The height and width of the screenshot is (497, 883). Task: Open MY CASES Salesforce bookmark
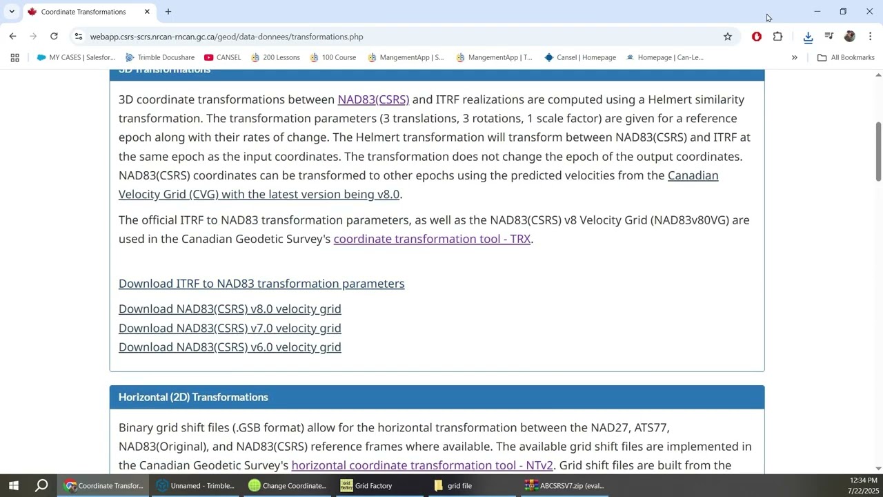click(x=76, y=57)
